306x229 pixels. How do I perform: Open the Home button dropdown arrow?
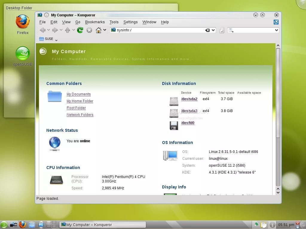pos(105,30)
